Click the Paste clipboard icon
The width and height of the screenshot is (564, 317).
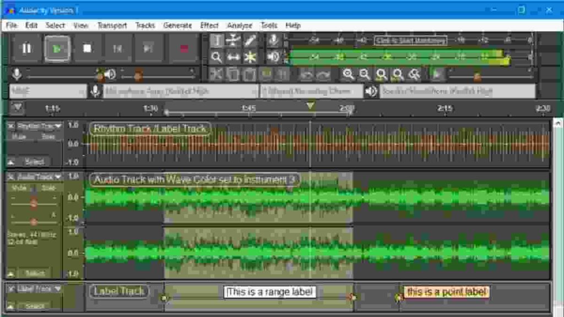tap(250, 74)
